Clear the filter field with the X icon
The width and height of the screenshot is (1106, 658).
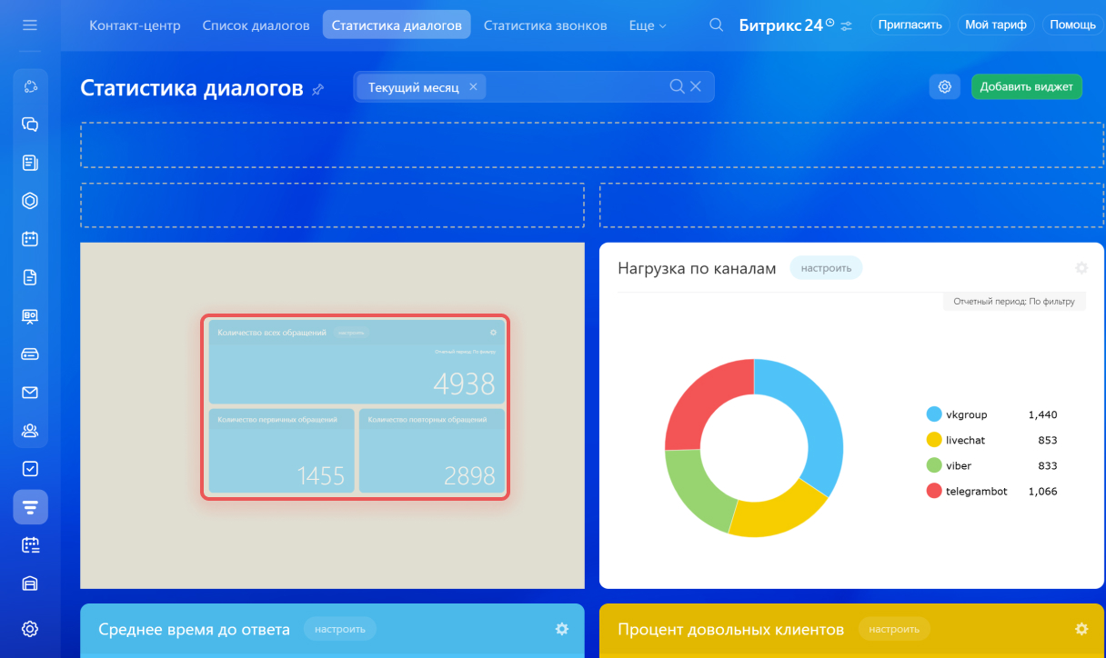click(x=696, y=86)
